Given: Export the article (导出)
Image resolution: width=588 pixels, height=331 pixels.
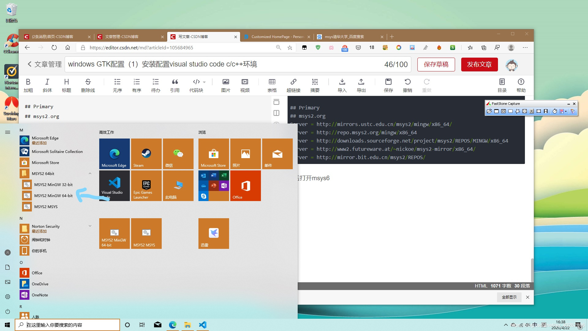Looking at the screenshot, I should (x=361, y=85).
